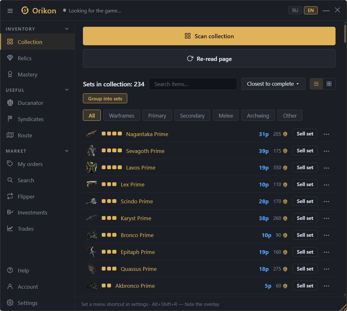The height and width of the screenshot is (311, 347).
Task: Click the Search items input field
Action: [193, 84]
